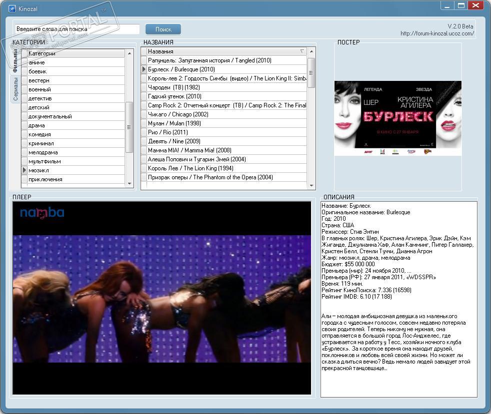Viewport: 491px width, 414px height.
Task: Select the драма category
Action: tap(76, 125)
